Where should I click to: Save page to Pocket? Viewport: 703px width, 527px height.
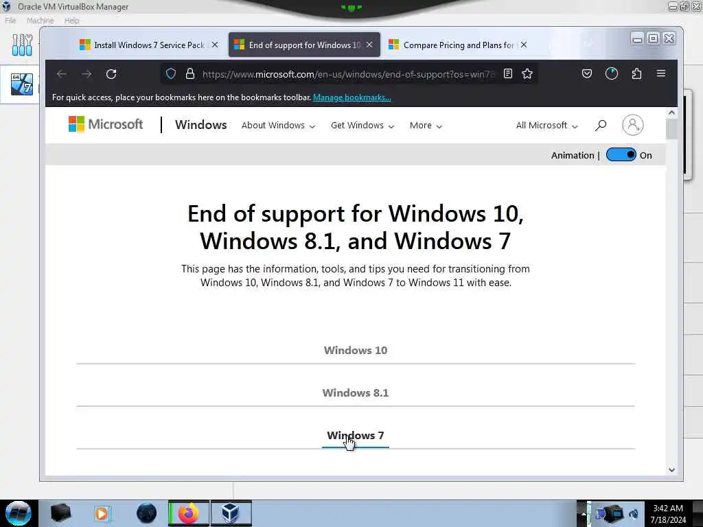click(587, 74)
